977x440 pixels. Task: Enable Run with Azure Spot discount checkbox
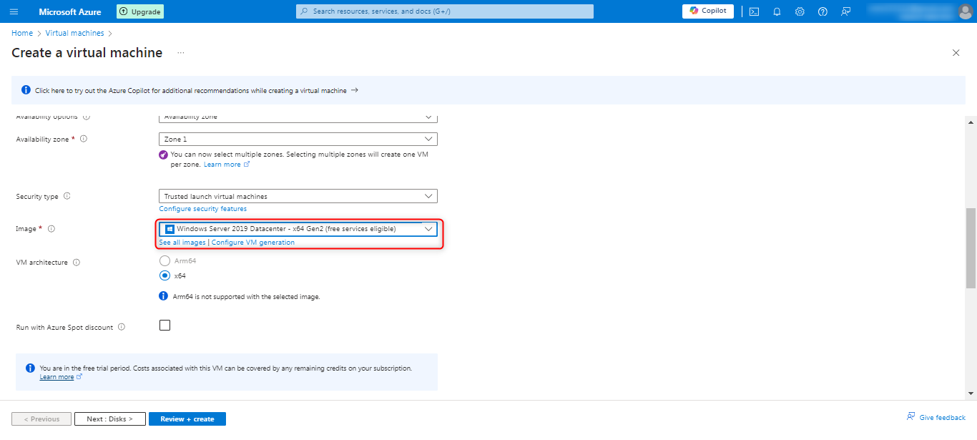165,326
